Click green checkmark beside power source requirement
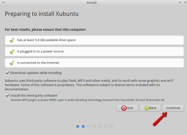This screenshot has width=187, height=135. click(x=12, y=51)
